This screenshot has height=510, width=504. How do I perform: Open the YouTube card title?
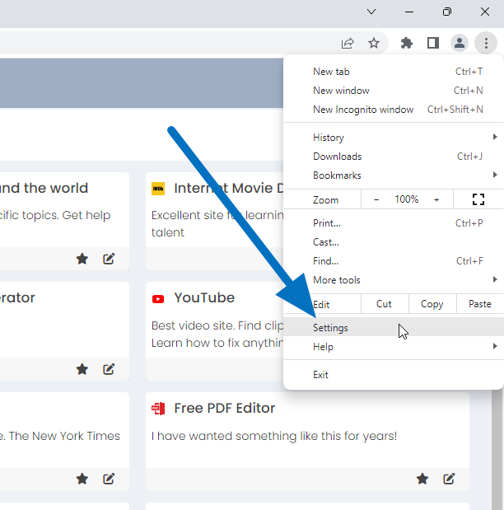pyautogui.click(x=204, y=298)
